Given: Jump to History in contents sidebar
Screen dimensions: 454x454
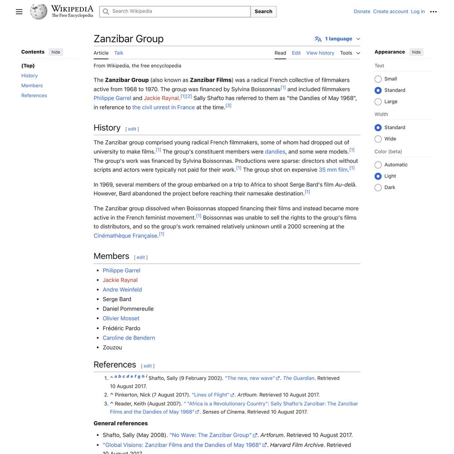Looking at the screenshot, I should pos(30,75).
